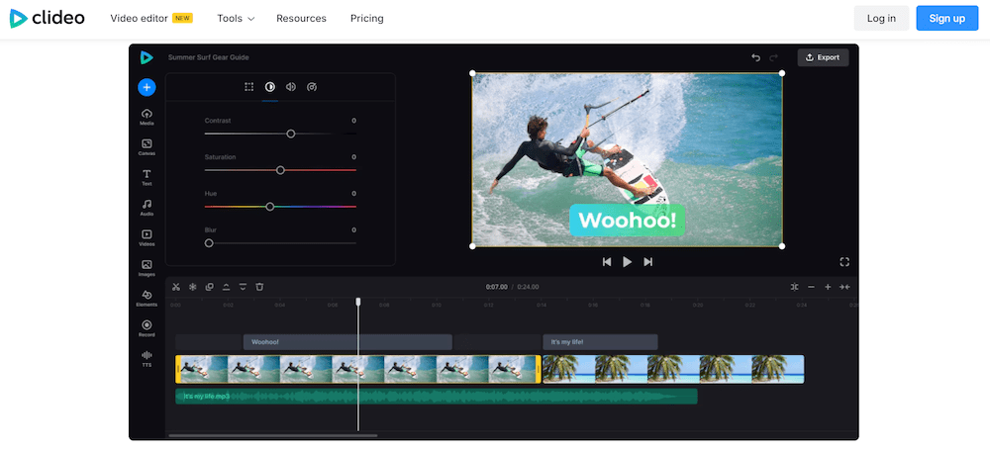Switch to the crop transform tab
990x453 pixels.
pos(248,87)
